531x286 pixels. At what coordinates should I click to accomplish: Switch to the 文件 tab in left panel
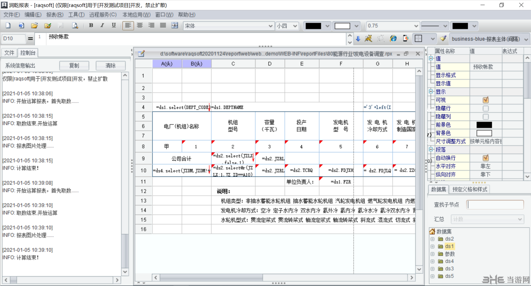point(9,53)
